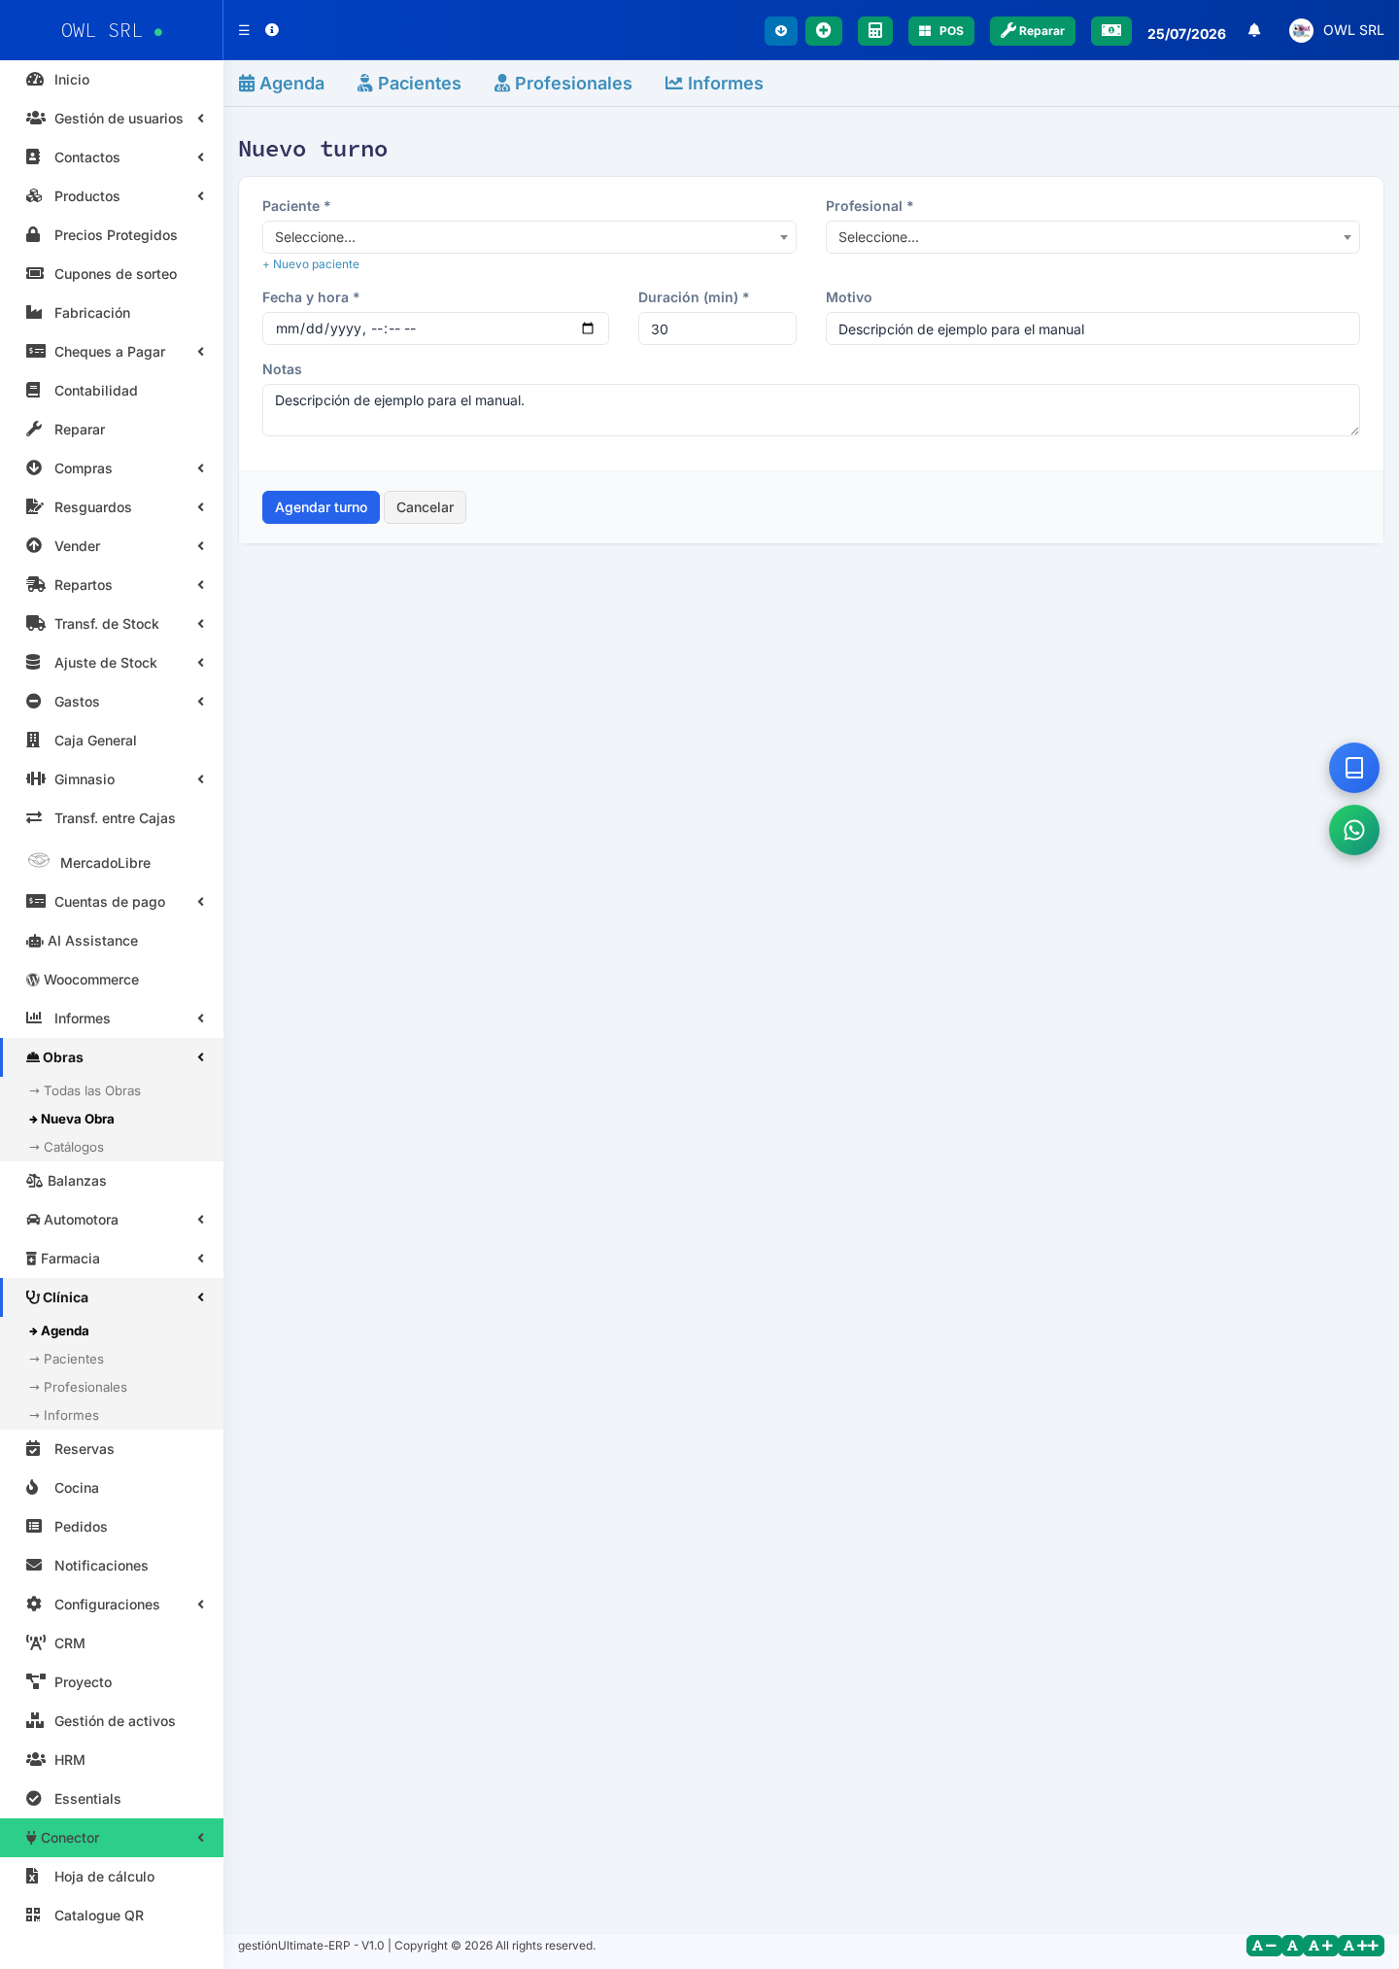The width and height of the screenshot is (1399, 1969).
Task: Click the Reparar wrench button in header
Action: point(1033,31)
